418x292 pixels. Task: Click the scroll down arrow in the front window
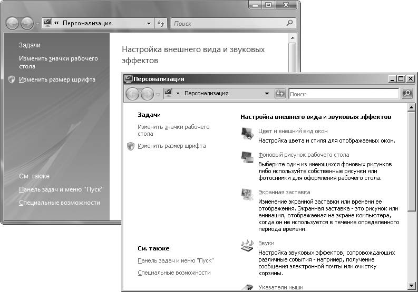pyautogui.click(x=411, y=286)
